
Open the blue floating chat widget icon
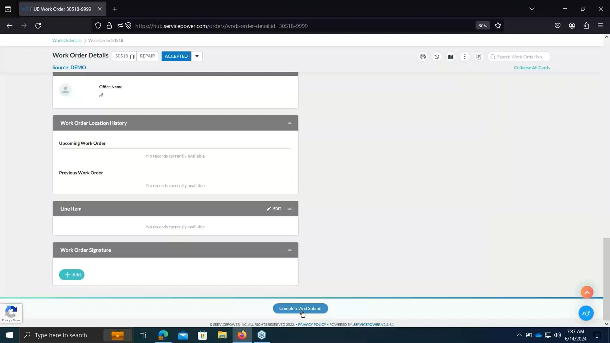pos(586,313)
